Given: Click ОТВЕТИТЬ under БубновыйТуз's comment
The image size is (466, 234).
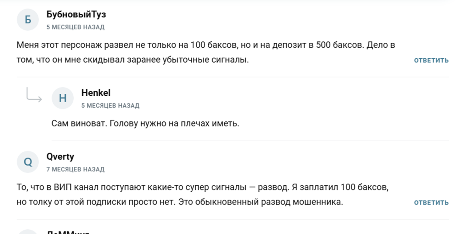Looking at the screenshot, I should tap(431, 60).
